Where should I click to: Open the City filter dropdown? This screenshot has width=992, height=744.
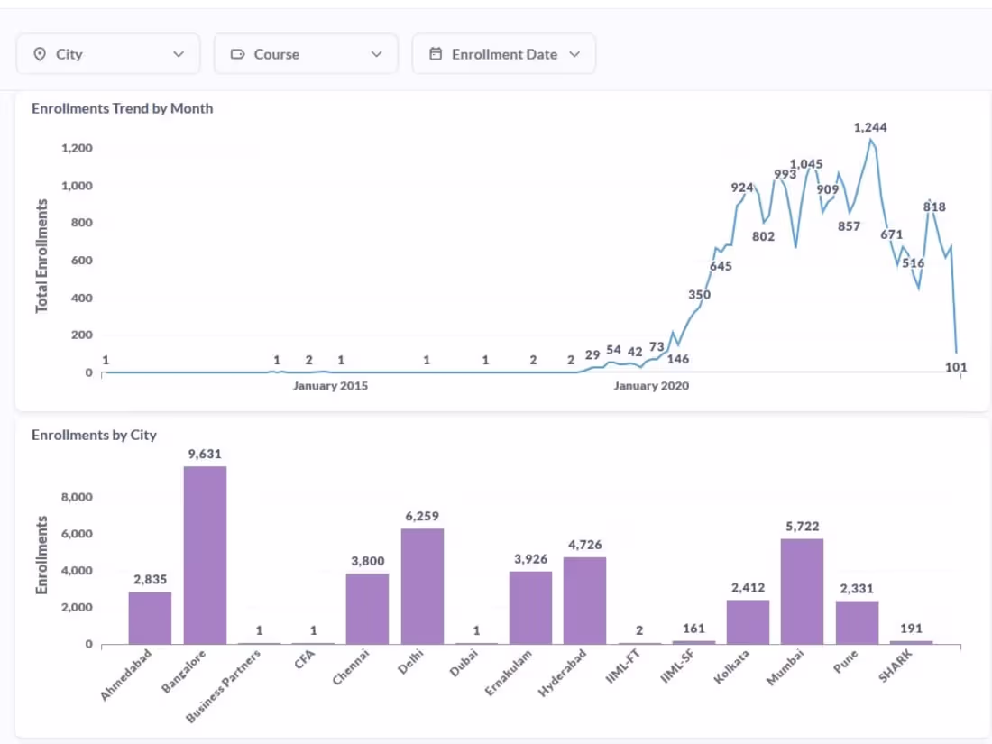pyautogui.click(x=177, y=53)
